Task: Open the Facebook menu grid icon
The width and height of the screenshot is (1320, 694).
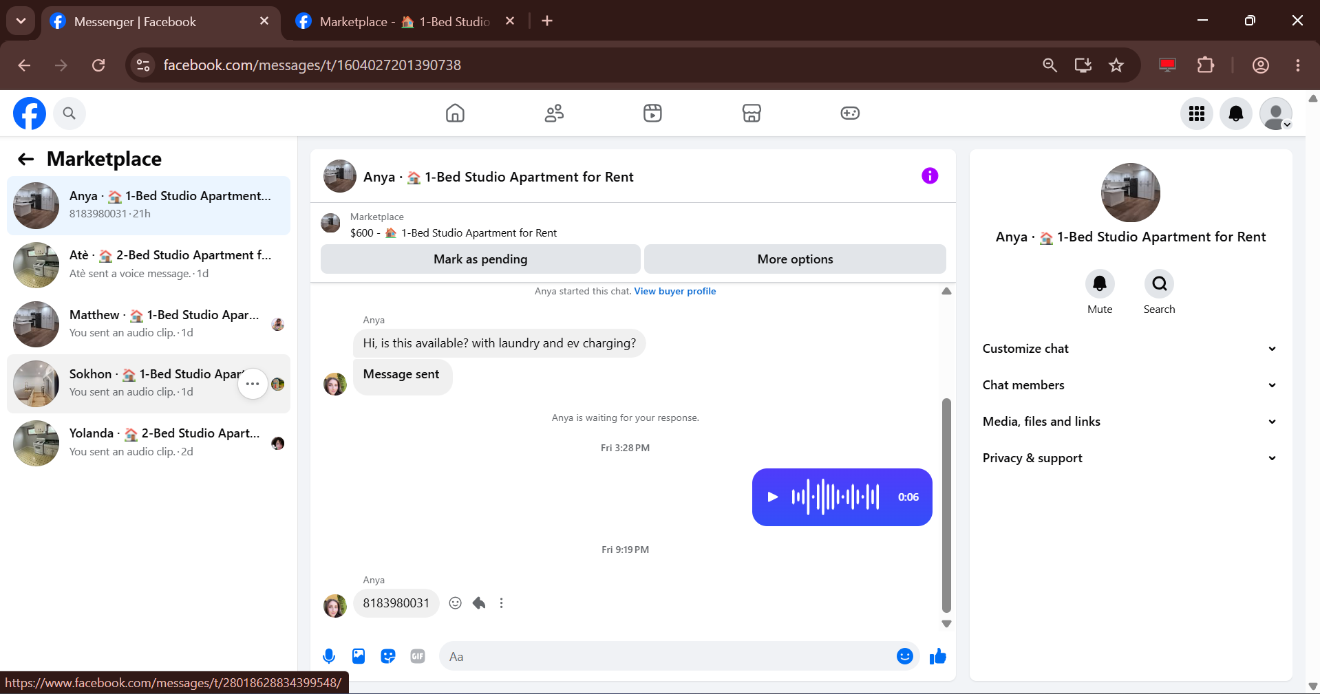Action: (1197, 113)
